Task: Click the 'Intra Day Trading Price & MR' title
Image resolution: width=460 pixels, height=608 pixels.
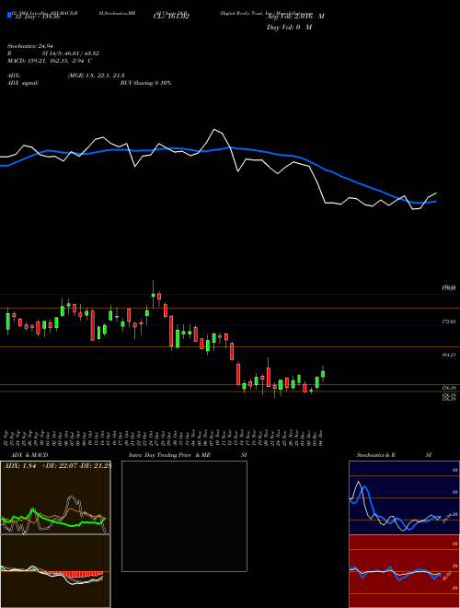Action: (169, 455)
